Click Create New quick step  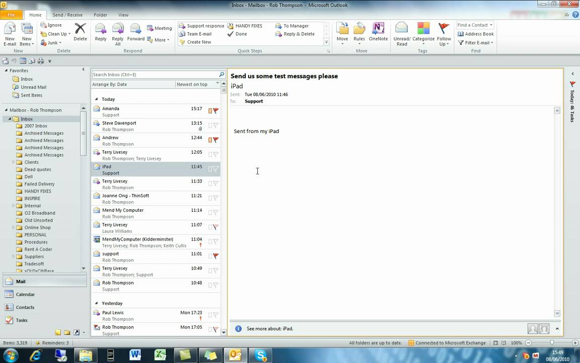(x=195, y=42)
